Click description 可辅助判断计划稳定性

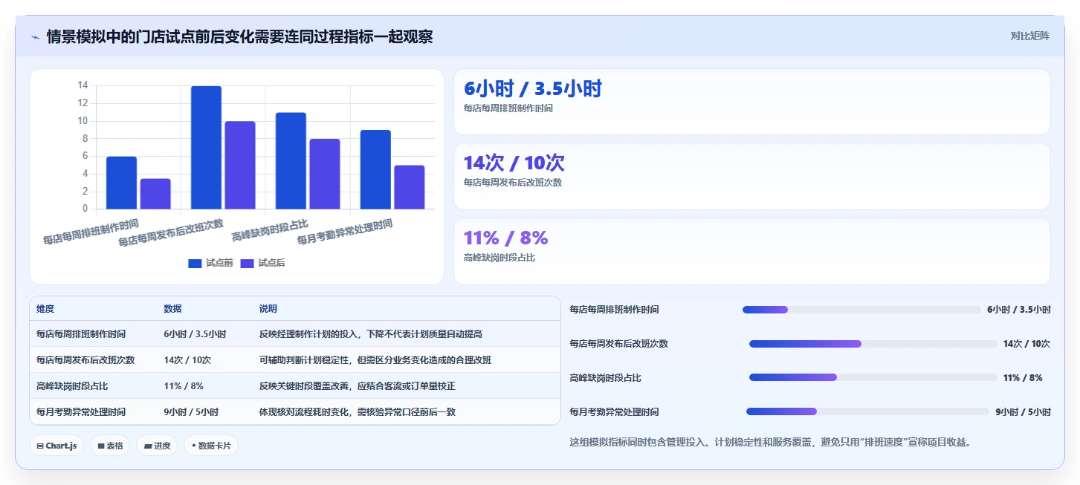(375, 360)
